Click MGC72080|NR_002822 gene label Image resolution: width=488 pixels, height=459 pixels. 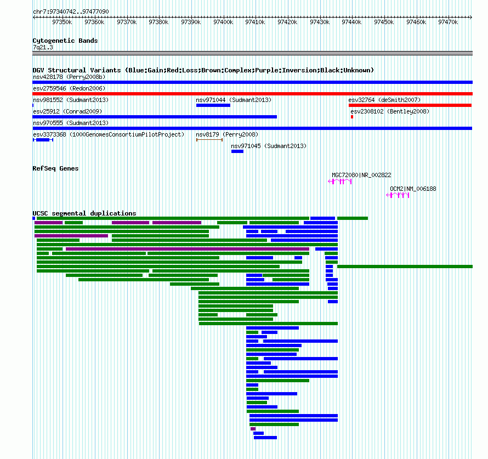pyautogui.click(x=361, y=175)
